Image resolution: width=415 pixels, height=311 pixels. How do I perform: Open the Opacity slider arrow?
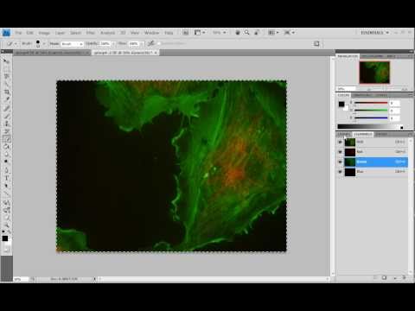pyautogui.click(x=113, y=44)
